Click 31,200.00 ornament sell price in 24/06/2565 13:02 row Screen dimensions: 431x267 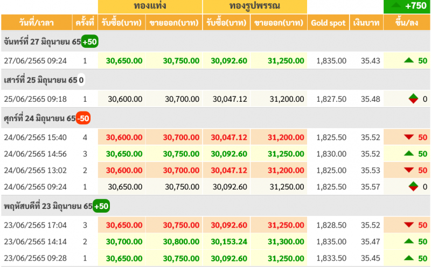pyautogui.click(x=286, y=170)
